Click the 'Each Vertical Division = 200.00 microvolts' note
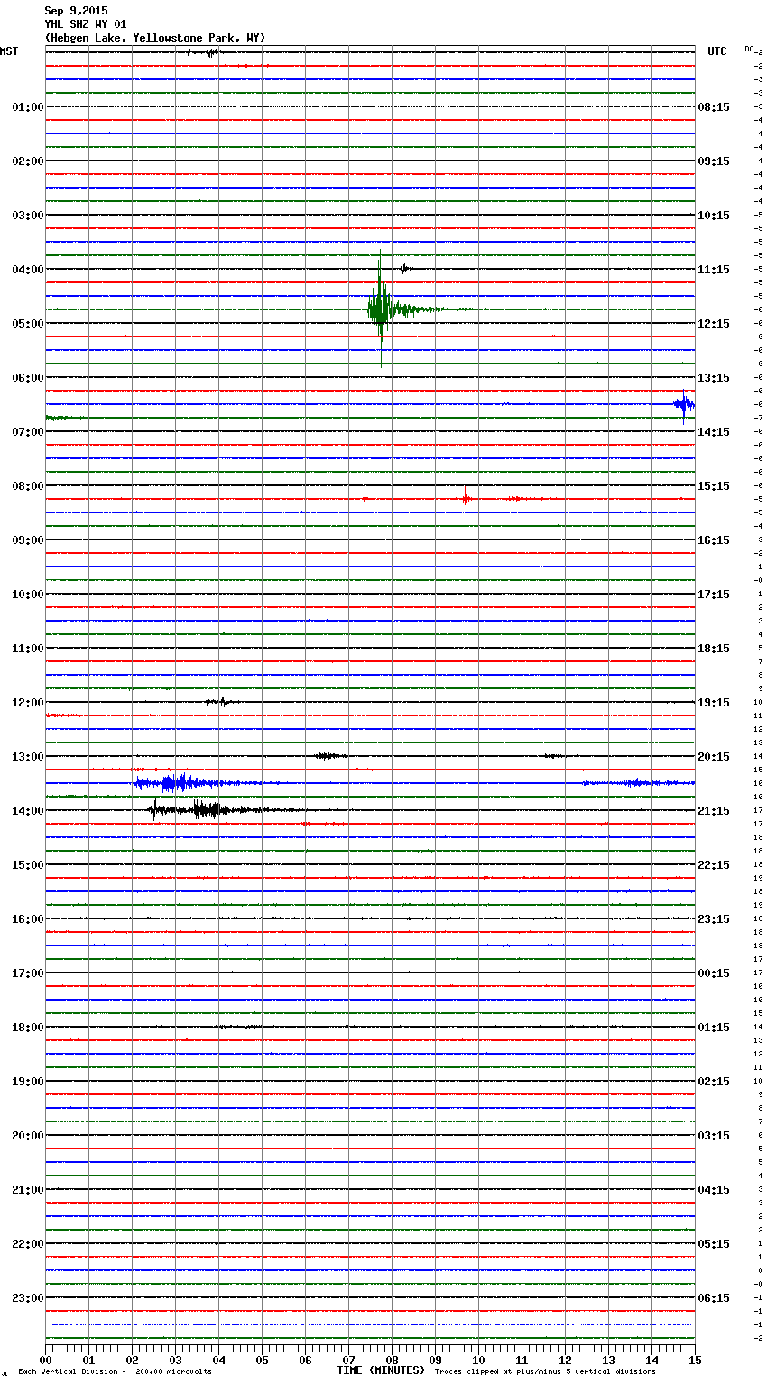This screenshot has width=767, height=1384. coord(115,1372)
